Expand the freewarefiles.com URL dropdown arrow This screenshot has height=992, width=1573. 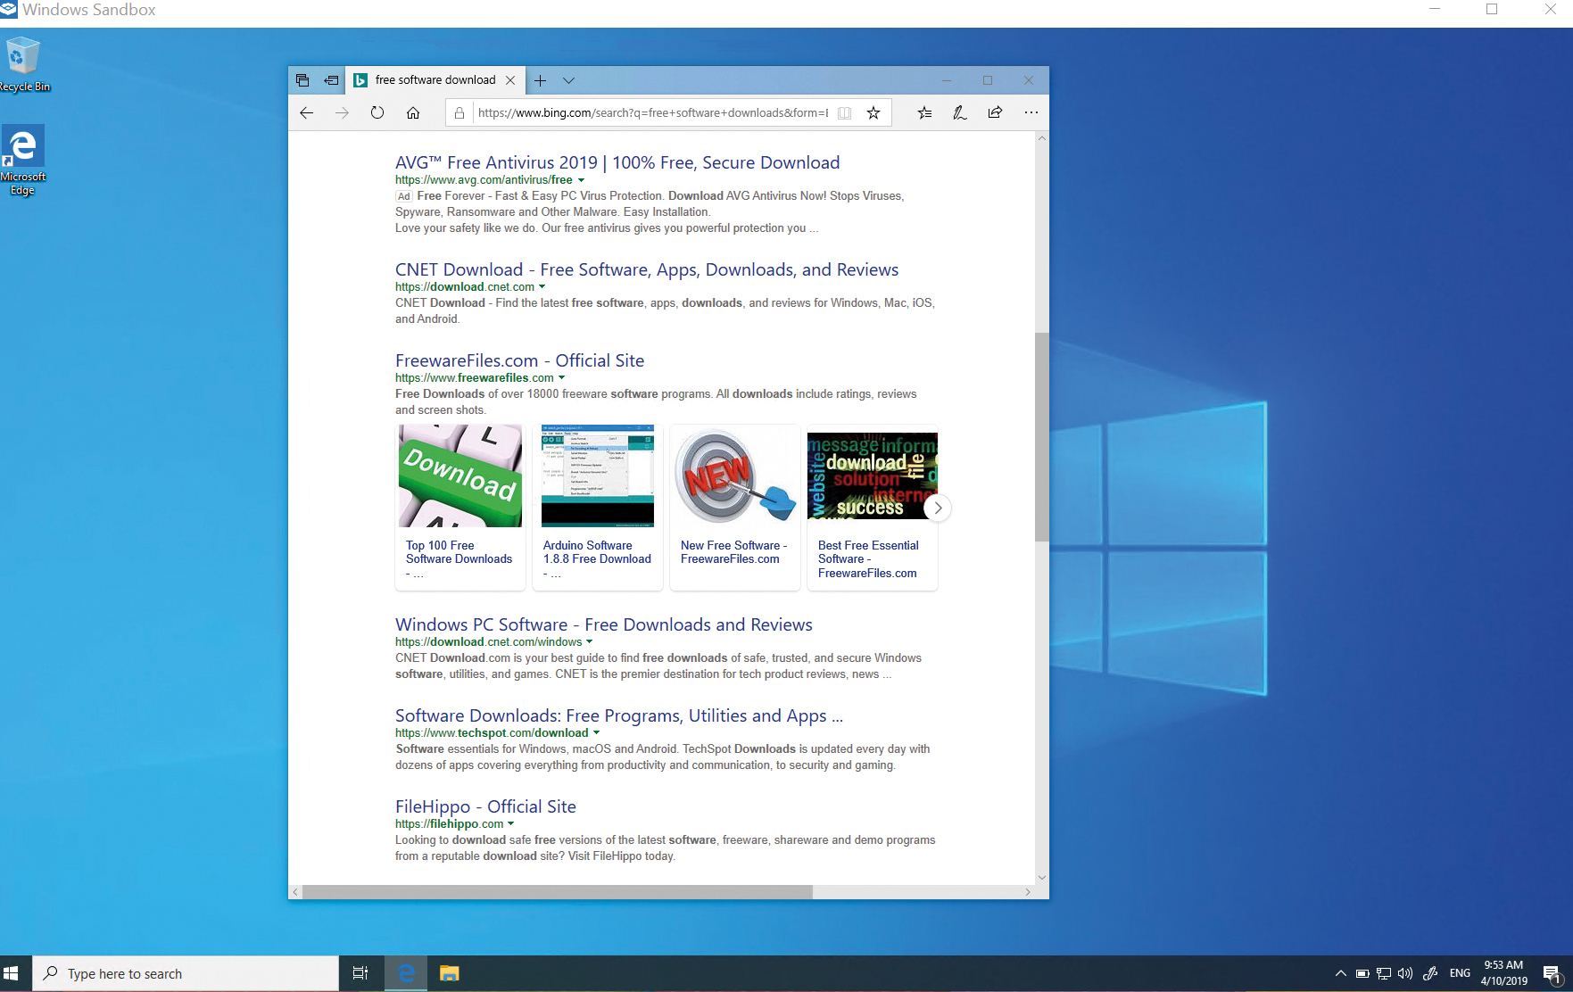click(x=562, y=378)
